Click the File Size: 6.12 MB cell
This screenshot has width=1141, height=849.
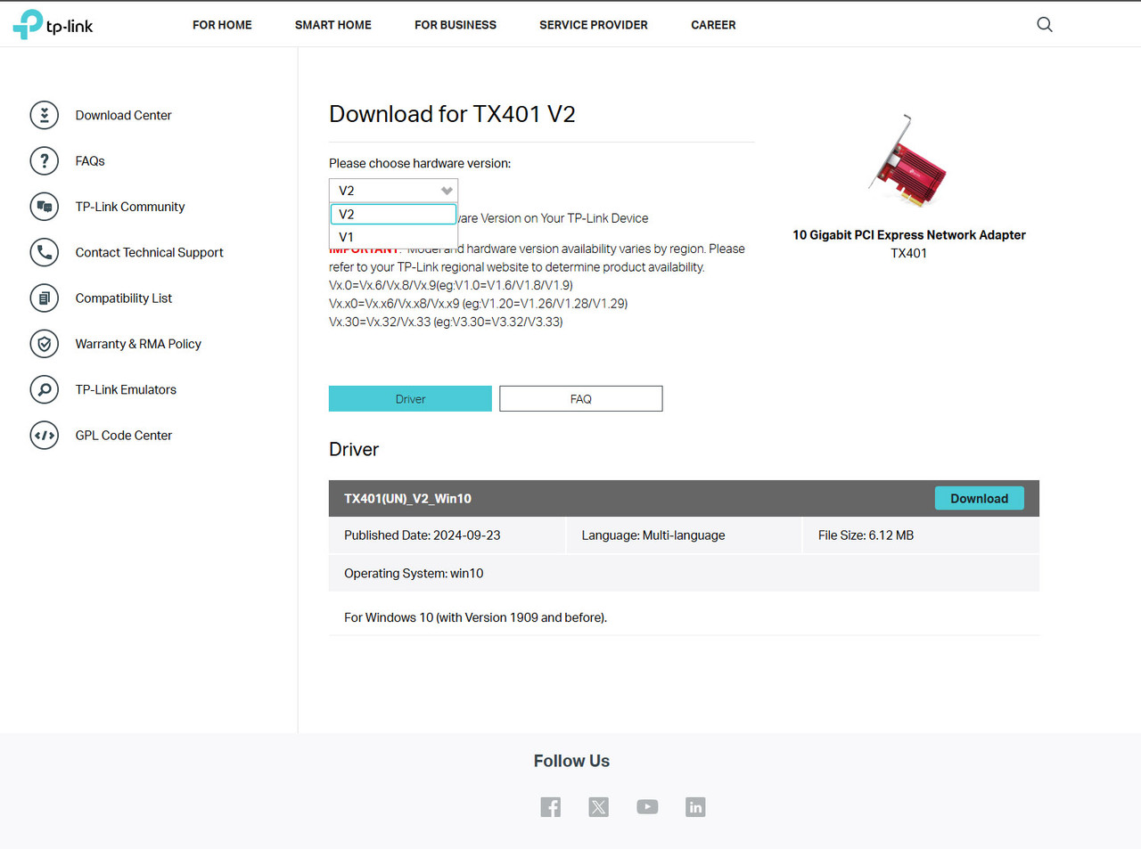coord(921,535)
